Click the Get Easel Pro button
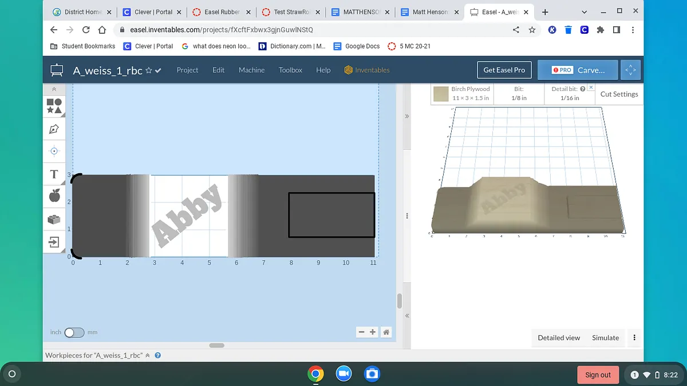Screen dimensions: 687x386 504,70
